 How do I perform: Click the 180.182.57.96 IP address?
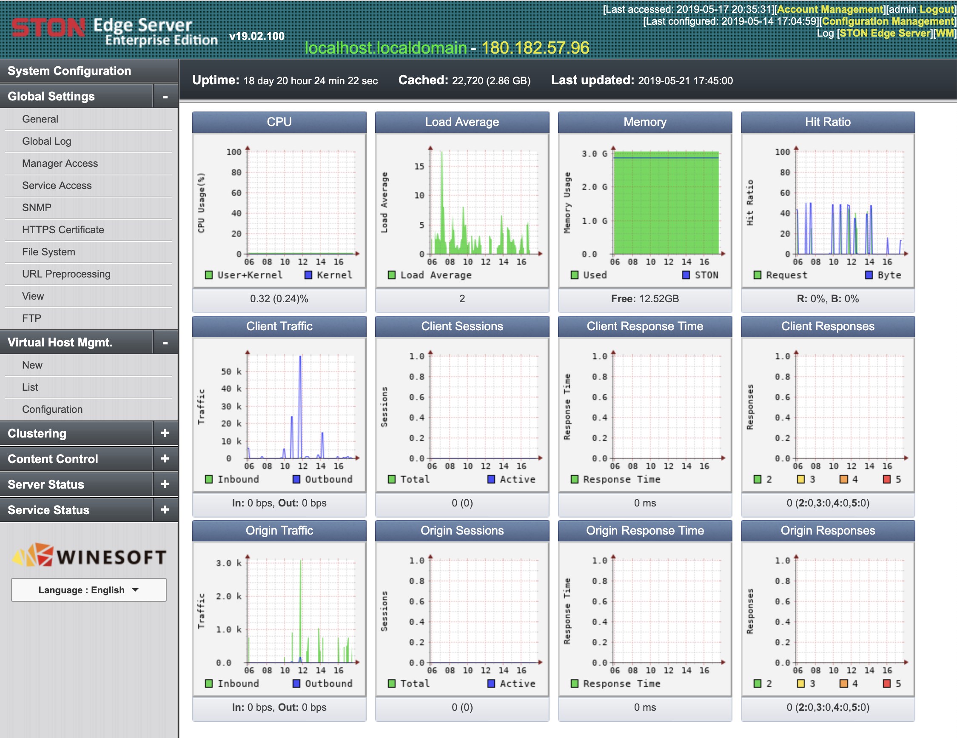click(x=535, y=48)
